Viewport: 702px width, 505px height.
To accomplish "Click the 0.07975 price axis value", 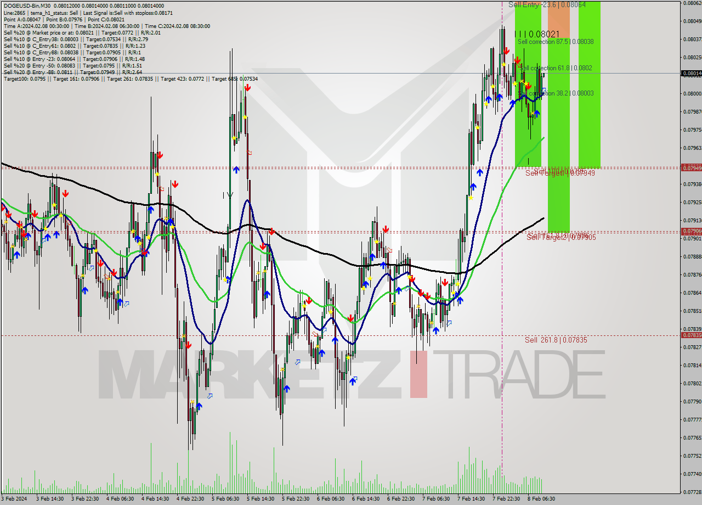I will 692,130.
